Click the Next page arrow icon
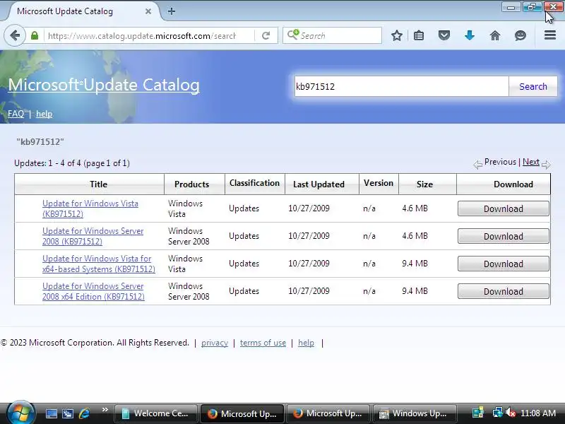This screenshot has width=565, height=424. (546, 165)
